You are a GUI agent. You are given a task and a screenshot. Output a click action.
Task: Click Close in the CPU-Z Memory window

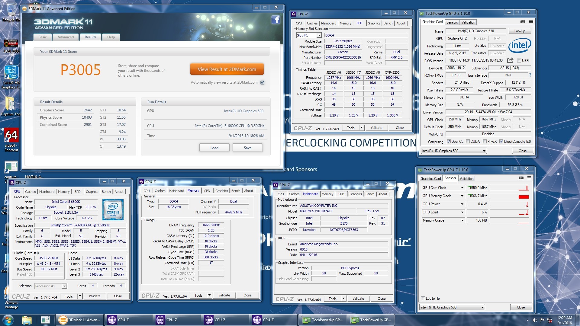click(247, 295)
